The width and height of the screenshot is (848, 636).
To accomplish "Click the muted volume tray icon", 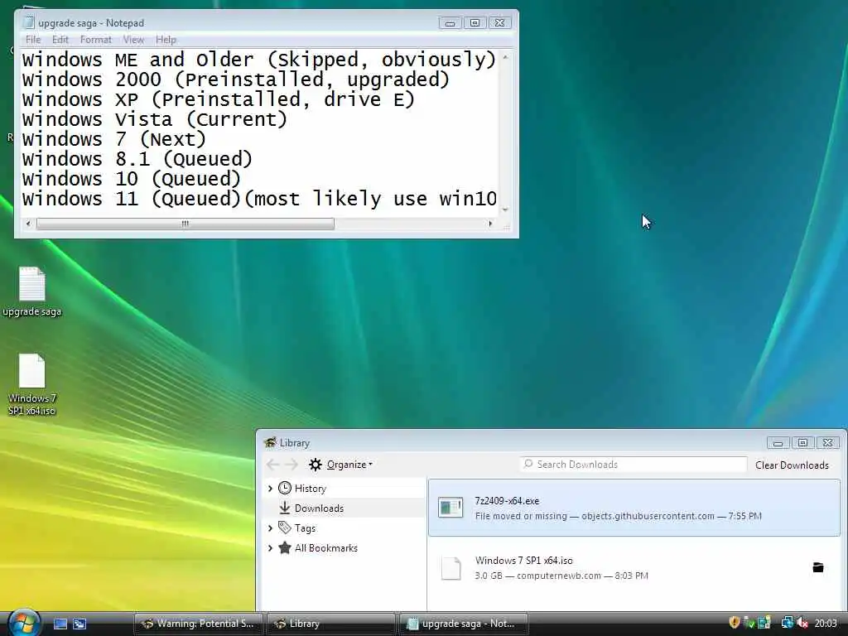I will [802, 623].
